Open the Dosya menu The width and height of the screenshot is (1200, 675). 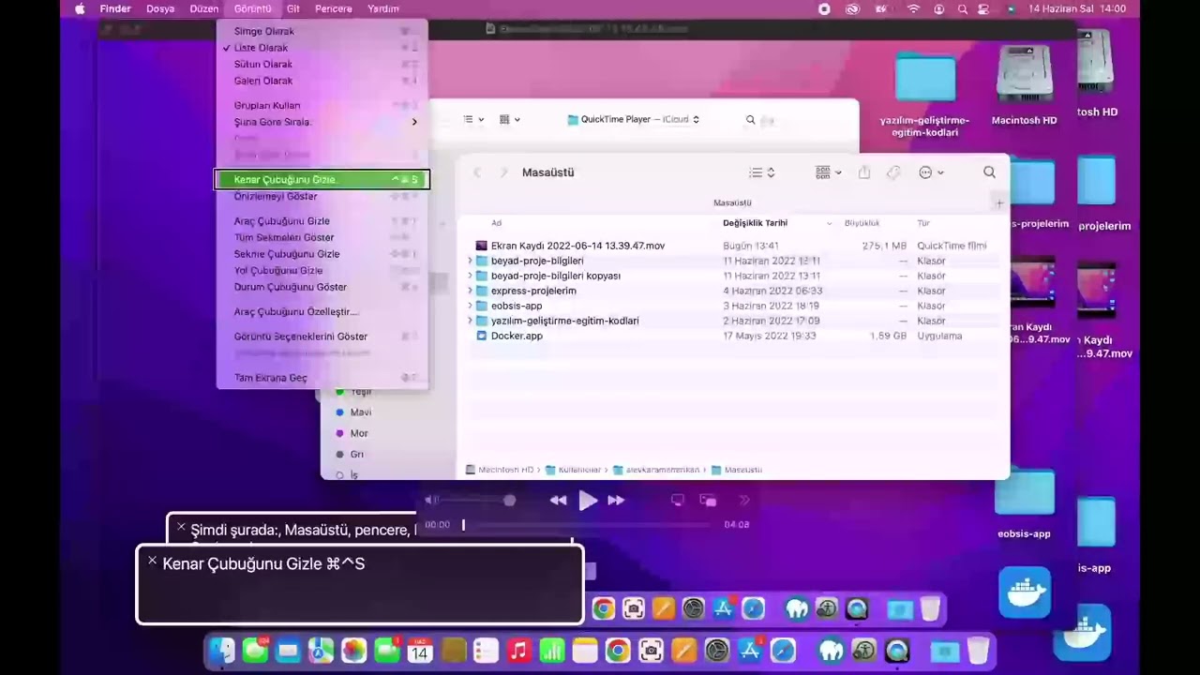(160, 8)
